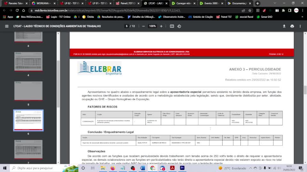Select page 4 thumbnail
Image resolution: width=307 pixels, height=172 pixels.
click(x=28, y=61)
